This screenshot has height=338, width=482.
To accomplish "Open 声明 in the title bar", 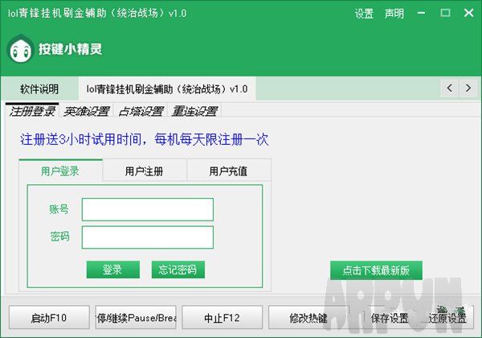I will pos(394,14).
